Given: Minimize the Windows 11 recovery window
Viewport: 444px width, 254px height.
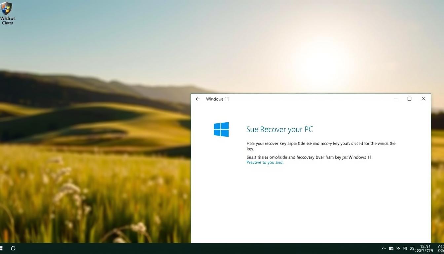Looking at the screenshot, I should pyautogui.click(x=395, y=99).
